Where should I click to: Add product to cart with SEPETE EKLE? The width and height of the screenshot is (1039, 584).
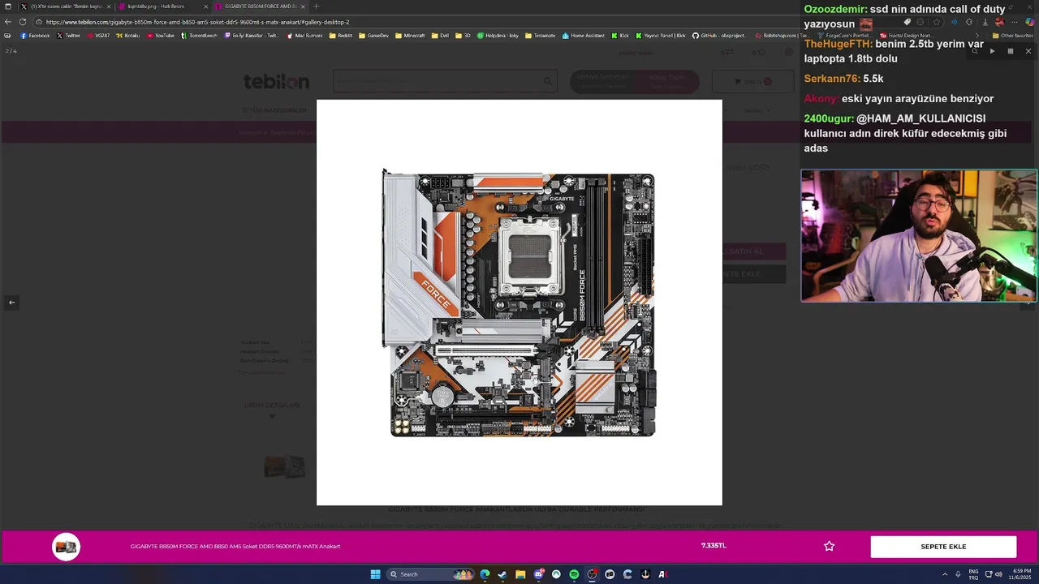(943, 547)
